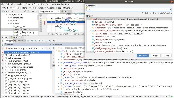174x98 pixels.
Task: Click the blue Evaluate button
Action: click(143, 56)
